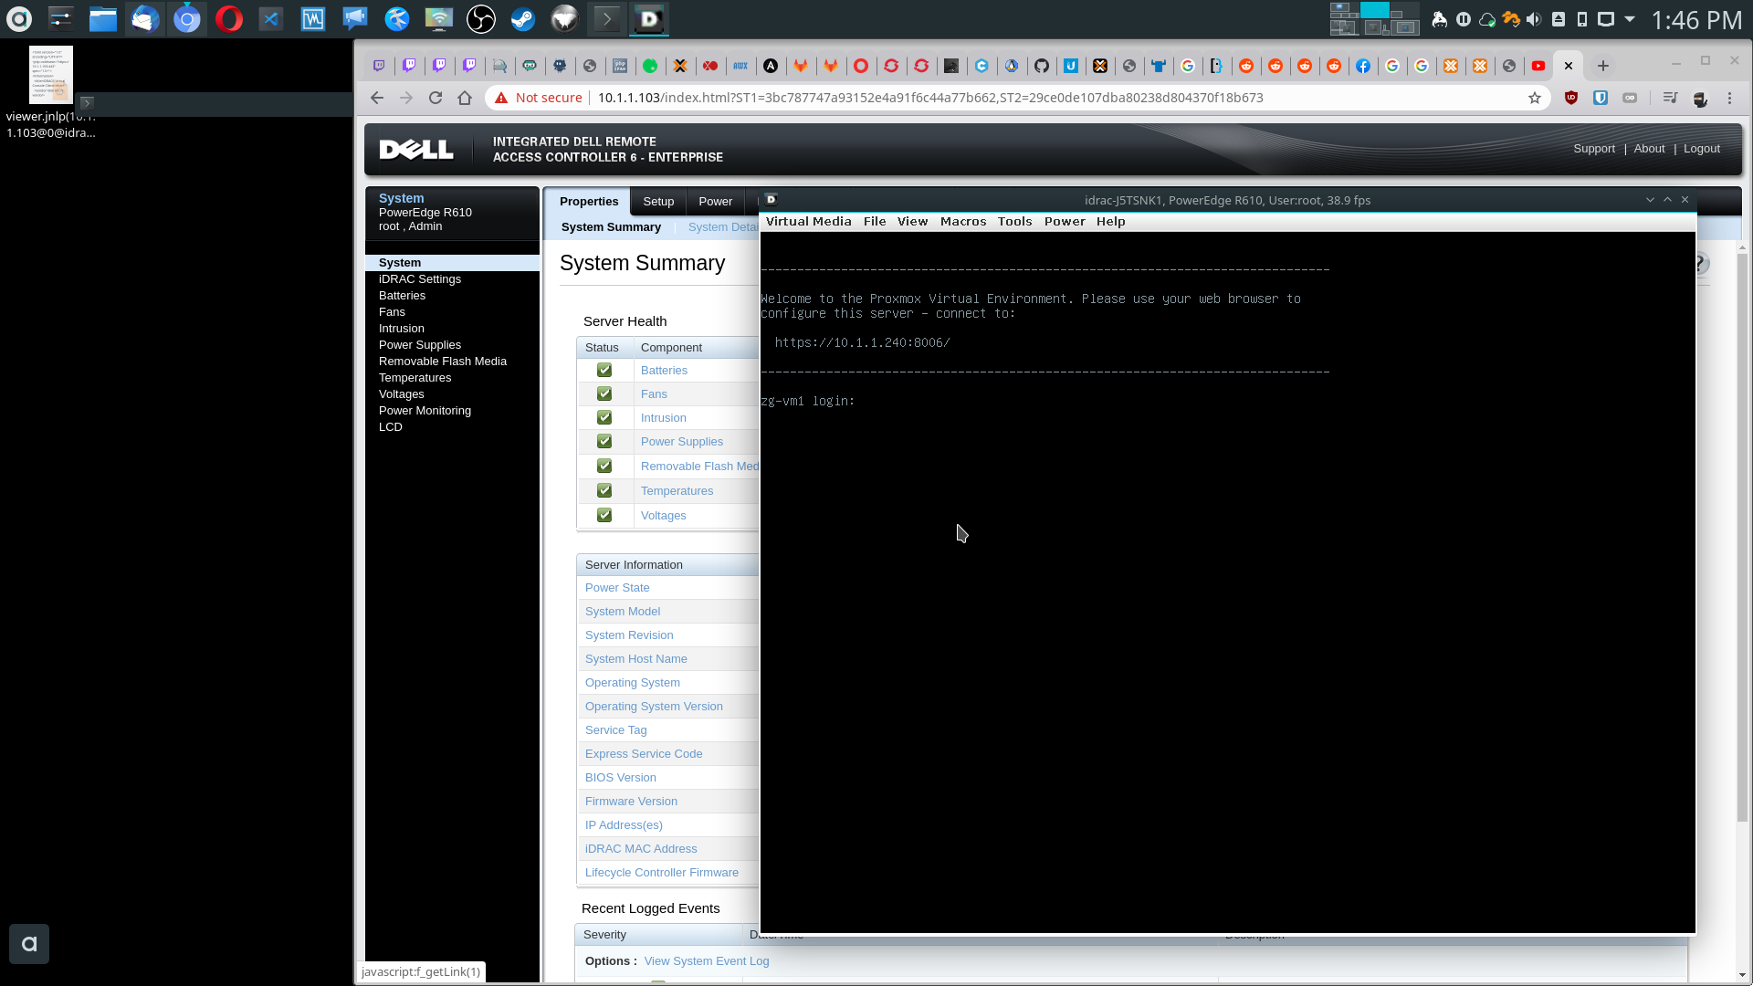
Task: Select Power Monitoring in the left tree
Action: tap(425, 411)
